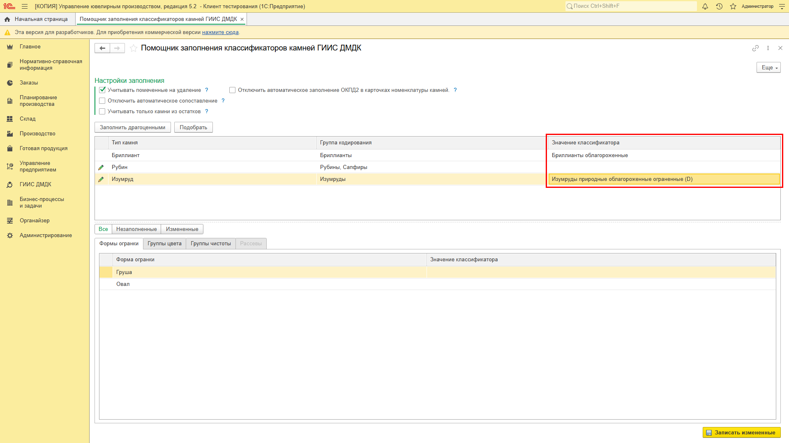Open the Главное section
The height and width of the screenshot is (443, 789).
click(x=30, y=47)
